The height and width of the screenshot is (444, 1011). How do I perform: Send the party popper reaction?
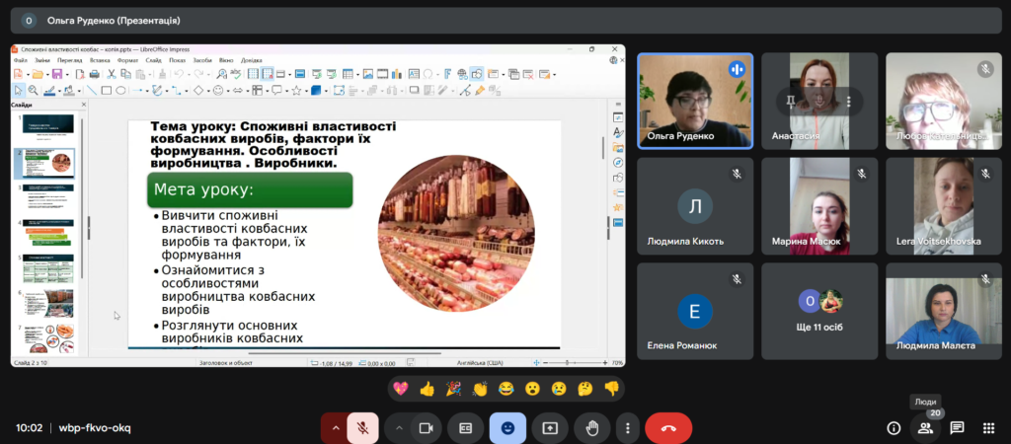tap(453, 389)
